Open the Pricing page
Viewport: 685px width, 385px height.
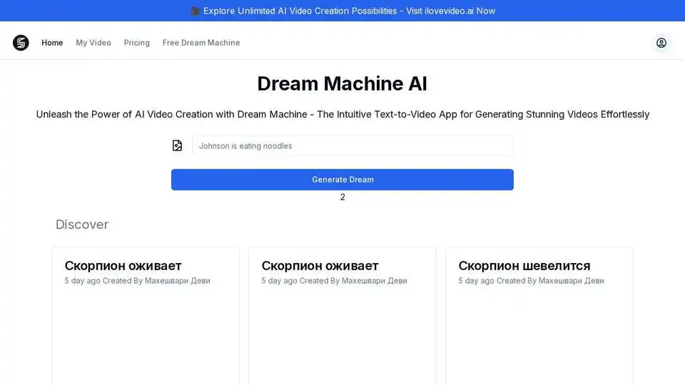point(137,43)
